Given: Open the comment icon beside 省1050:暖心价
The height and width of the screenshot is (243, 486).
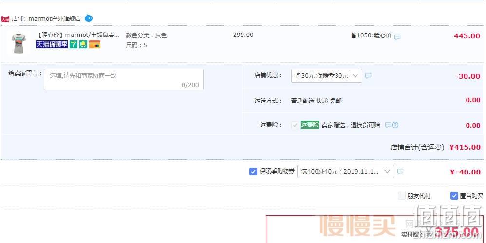Looking at the screenshot, I should [x=397, y=37].
